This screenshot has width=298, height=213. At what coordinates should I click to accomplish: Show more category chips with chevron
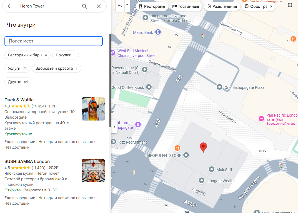click(271, 6)
